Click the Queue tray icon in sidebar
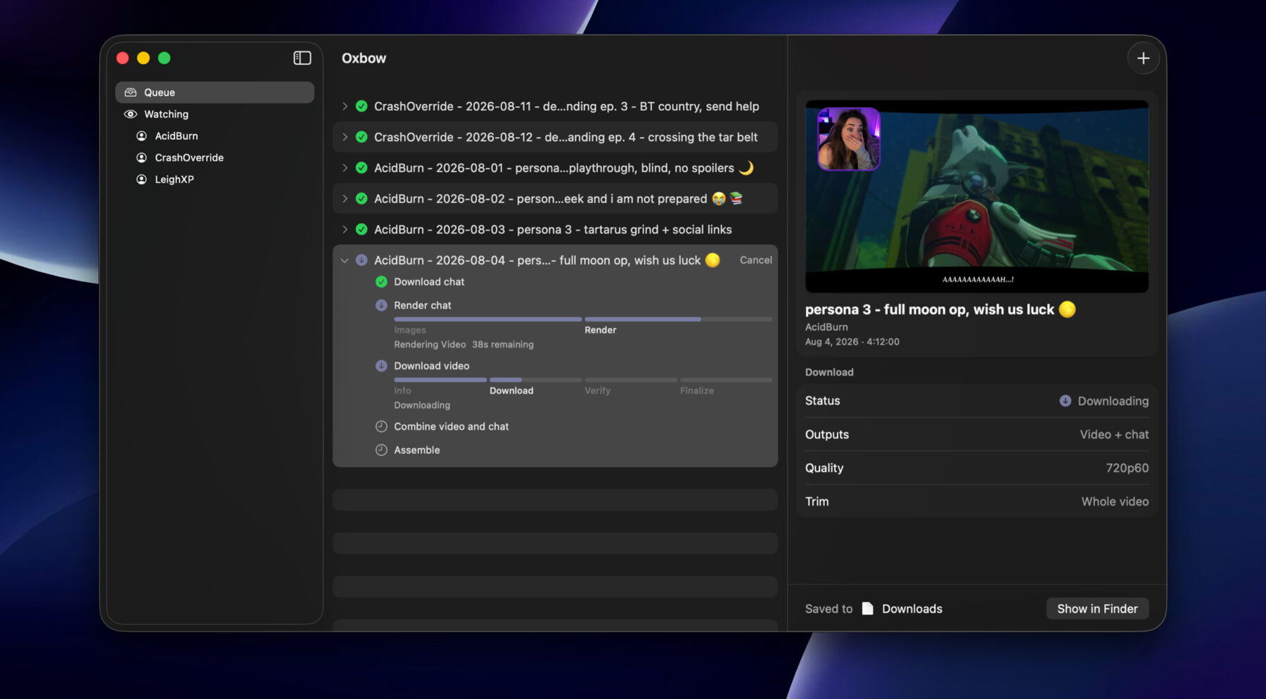 coord(131,92)
